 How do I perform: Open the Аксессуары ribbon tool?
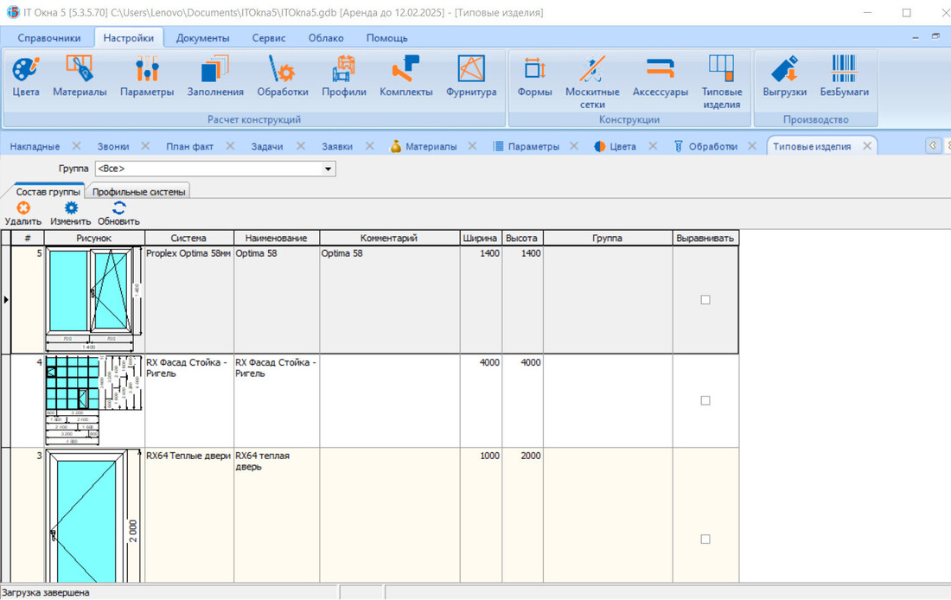pyautogui.click(x=661, y=76)
